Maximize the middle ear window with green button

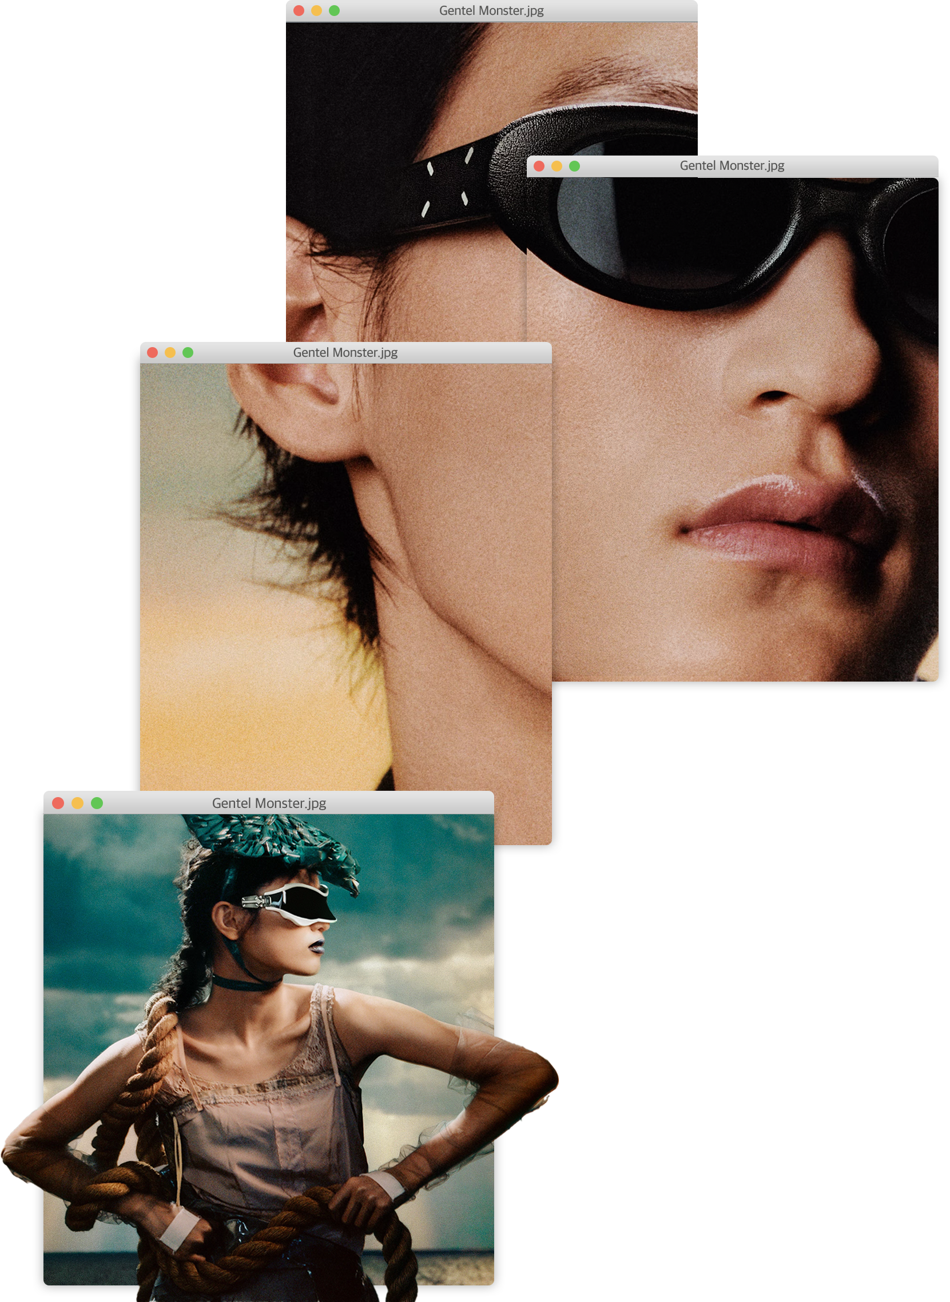pos(188,352)
